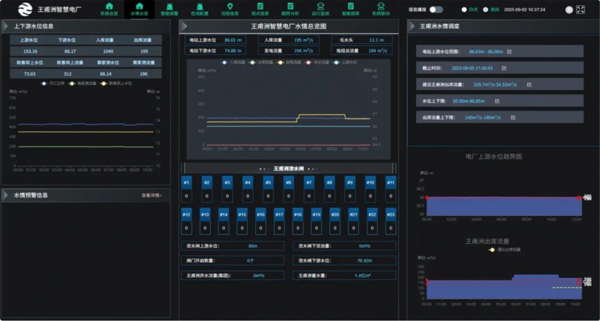
Task: Toggle the 建议出库流量 legend in outflow chart
Action: tap(504, 249)
